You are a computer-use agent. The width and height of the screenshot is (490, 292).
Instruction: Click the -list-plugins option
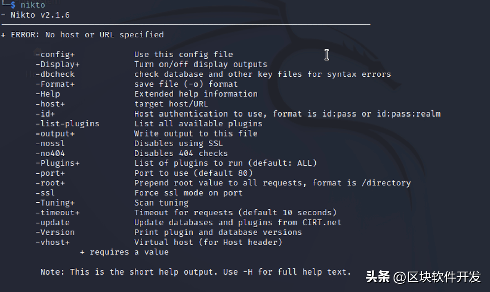(x=67, y=124)
